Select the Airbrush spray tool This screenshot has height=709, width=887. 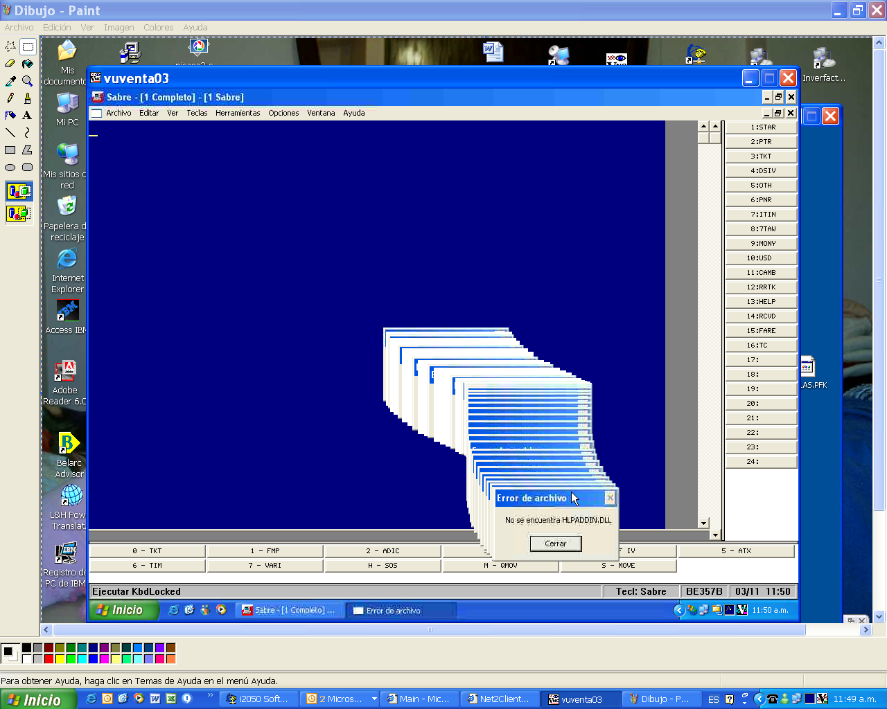click(x=10, y=116)
